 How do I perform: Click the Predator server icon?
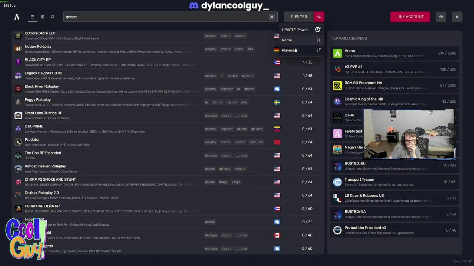pos(18,142)
